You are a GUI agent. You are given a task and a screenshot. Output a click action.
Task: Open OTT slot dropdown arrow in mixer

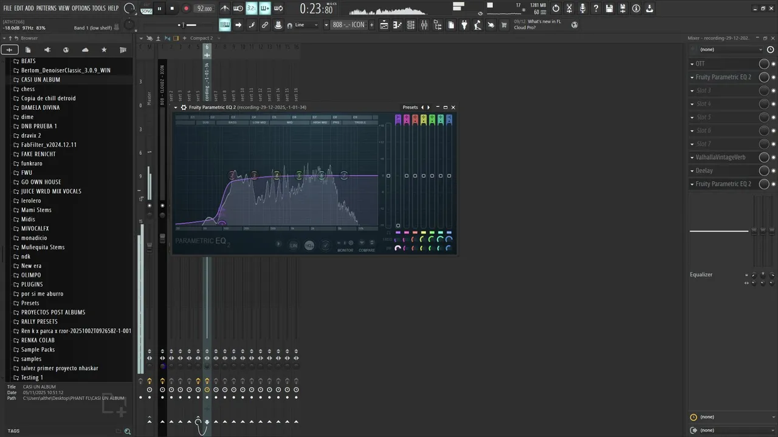(x=692, y=64)
